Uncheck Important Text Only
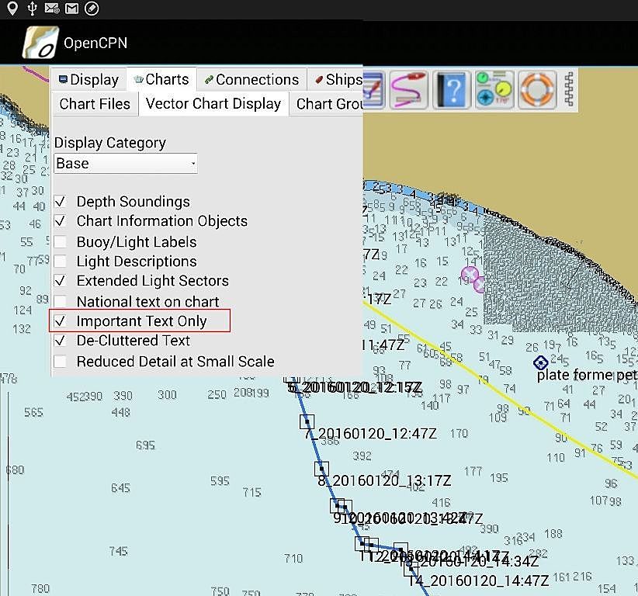This screenshot has width=638, height=596. tap(61, 321)
